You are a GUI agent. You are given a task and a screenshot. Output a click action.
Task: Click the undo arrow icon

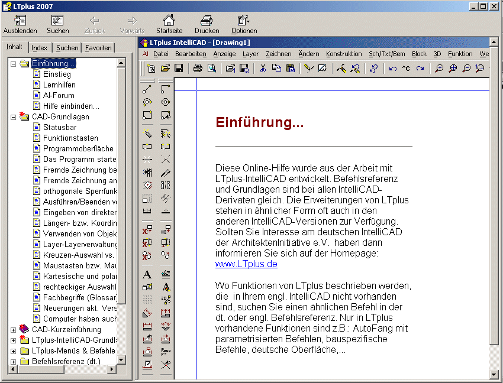(393, 69)
